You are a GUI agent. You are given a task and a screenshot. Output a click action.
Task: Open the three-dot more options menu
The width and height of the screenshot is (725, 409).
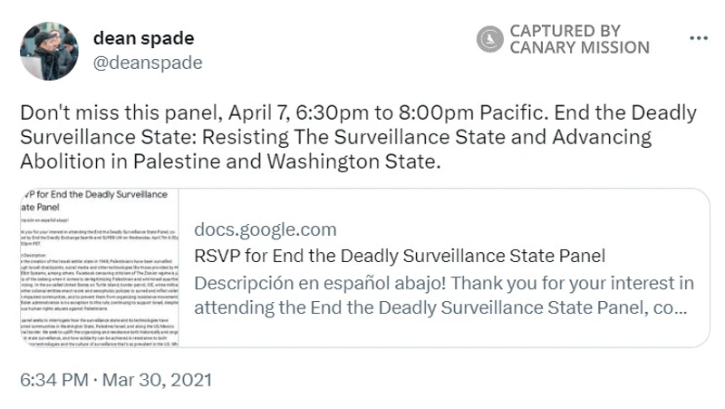[698, 38]
